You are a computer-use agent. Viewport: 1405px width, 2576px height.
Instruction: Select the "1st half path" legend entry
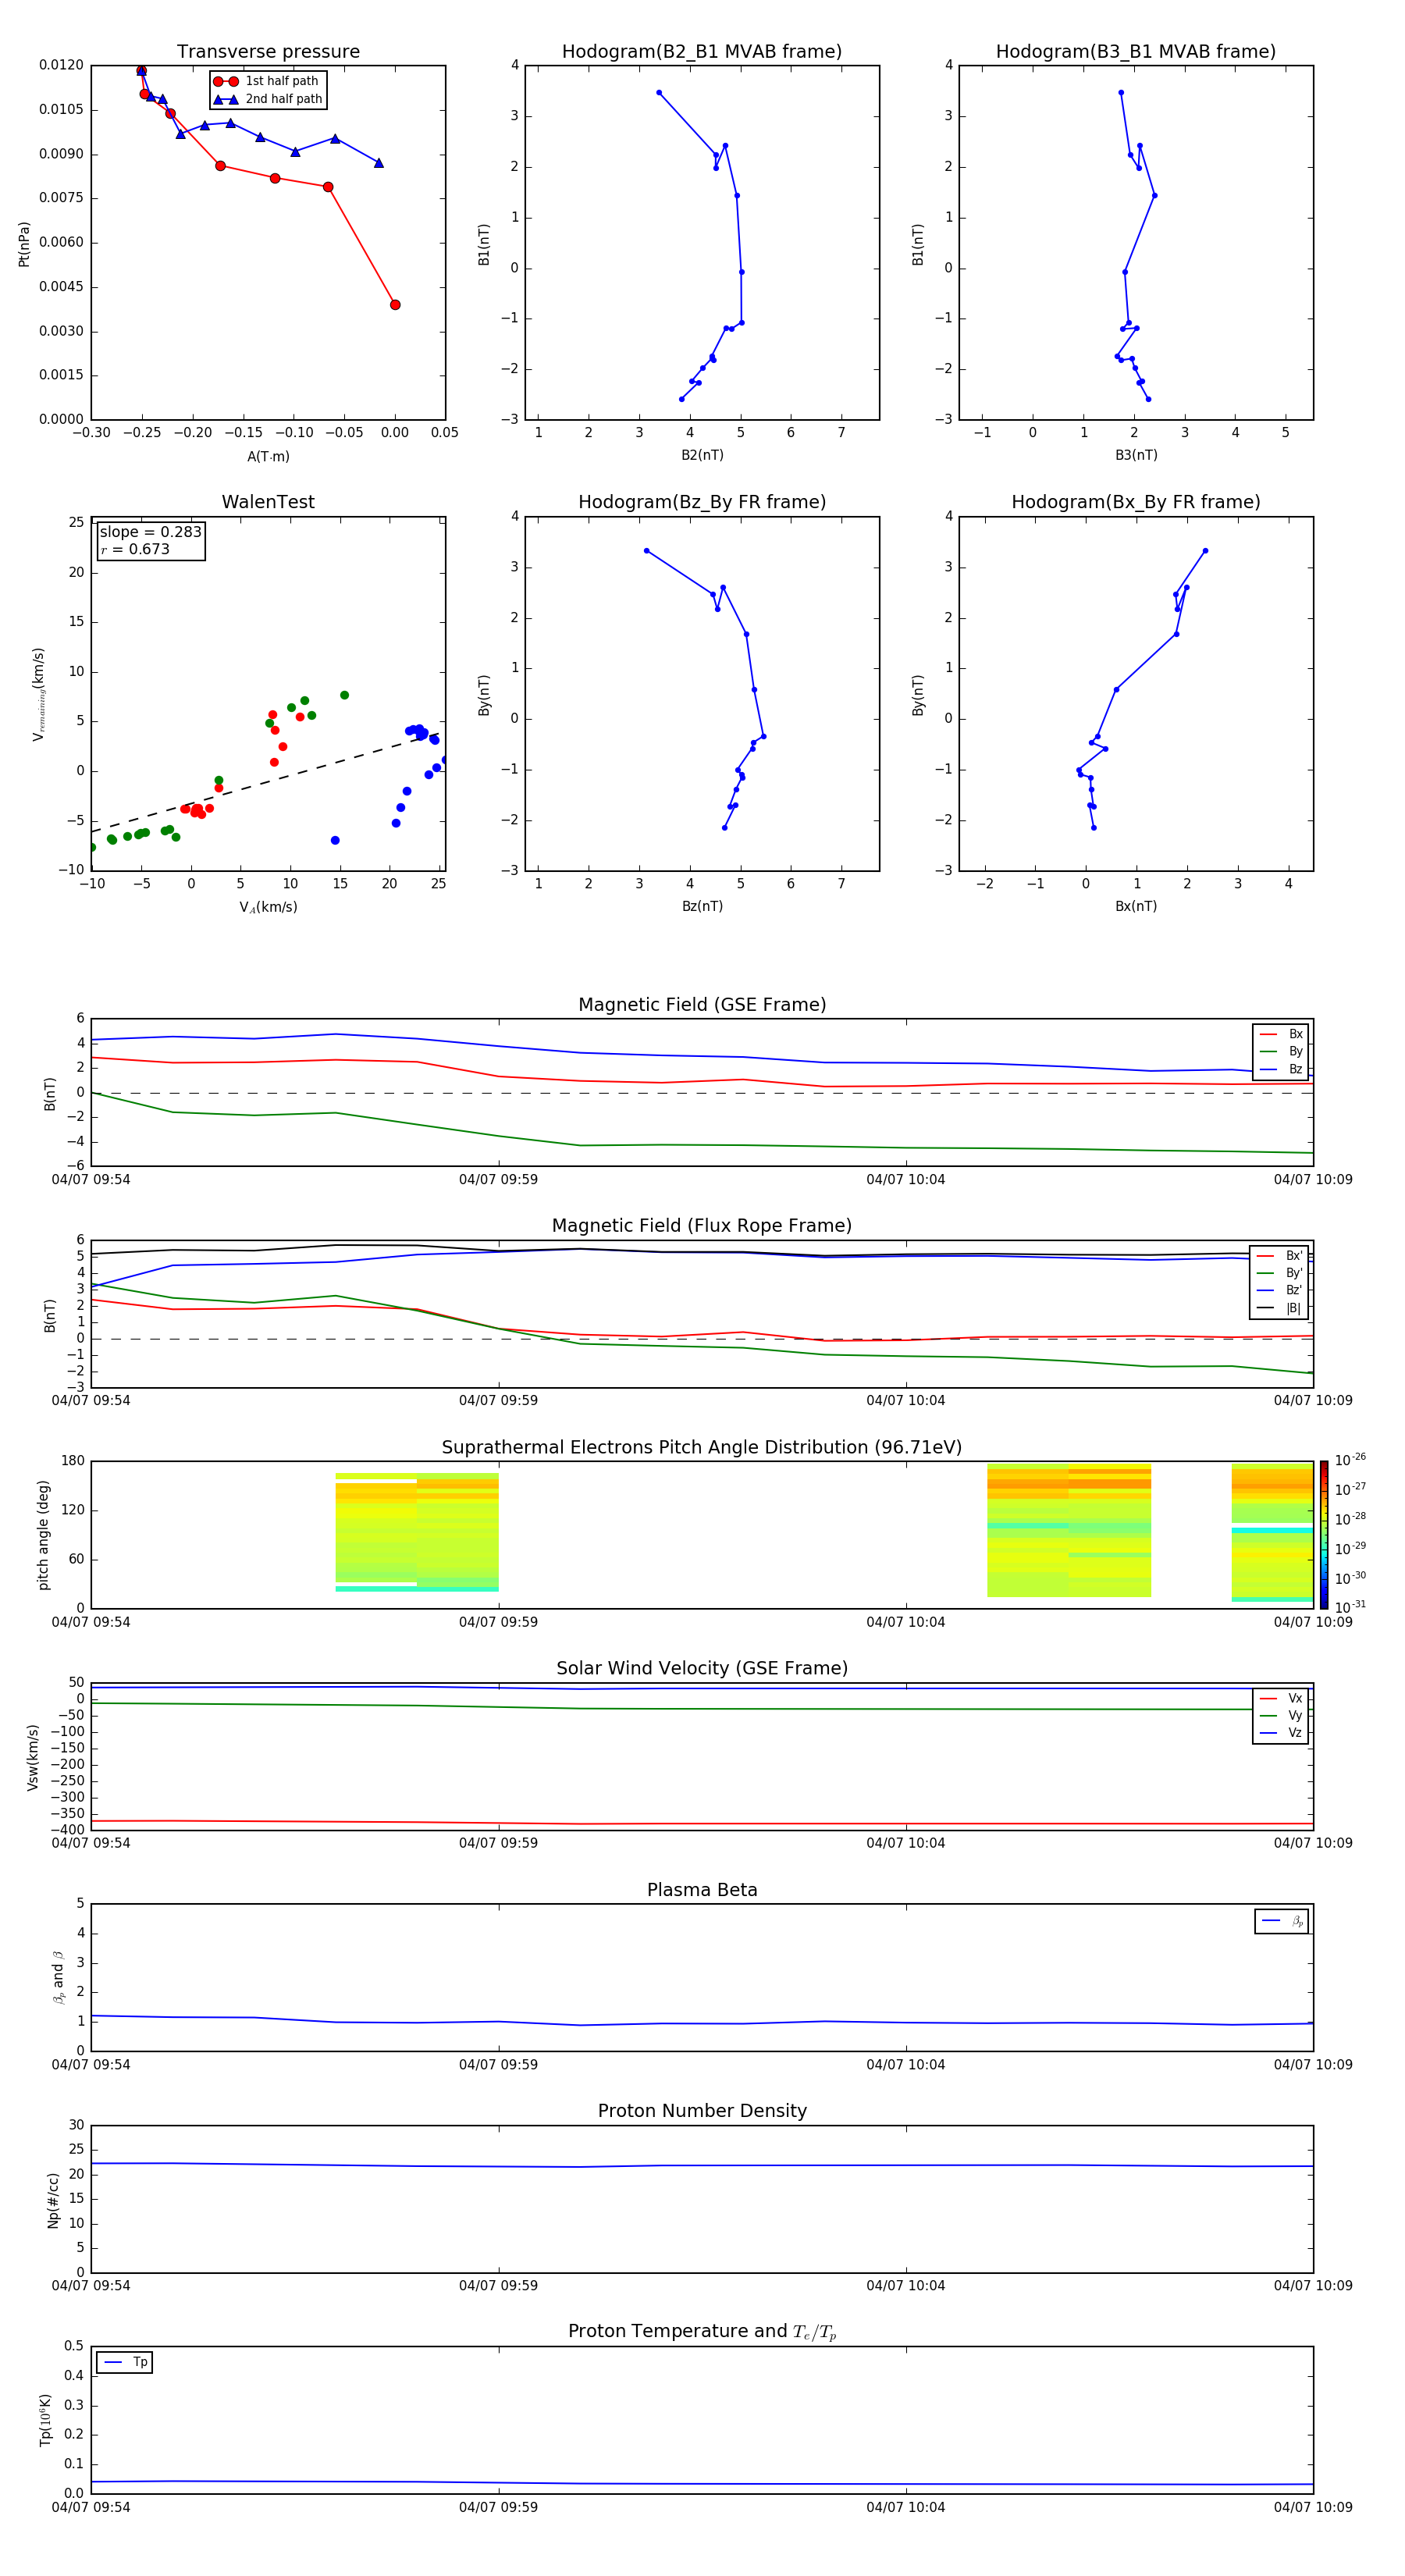[x=266, y=81]
